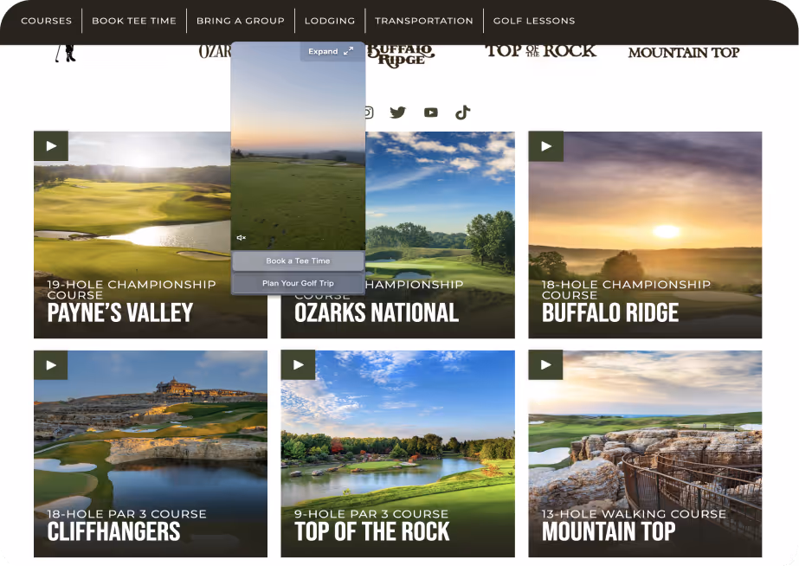Unmute the floating video's sound
Viewport: 799px width, 566px height.
[x=242, y=237]
